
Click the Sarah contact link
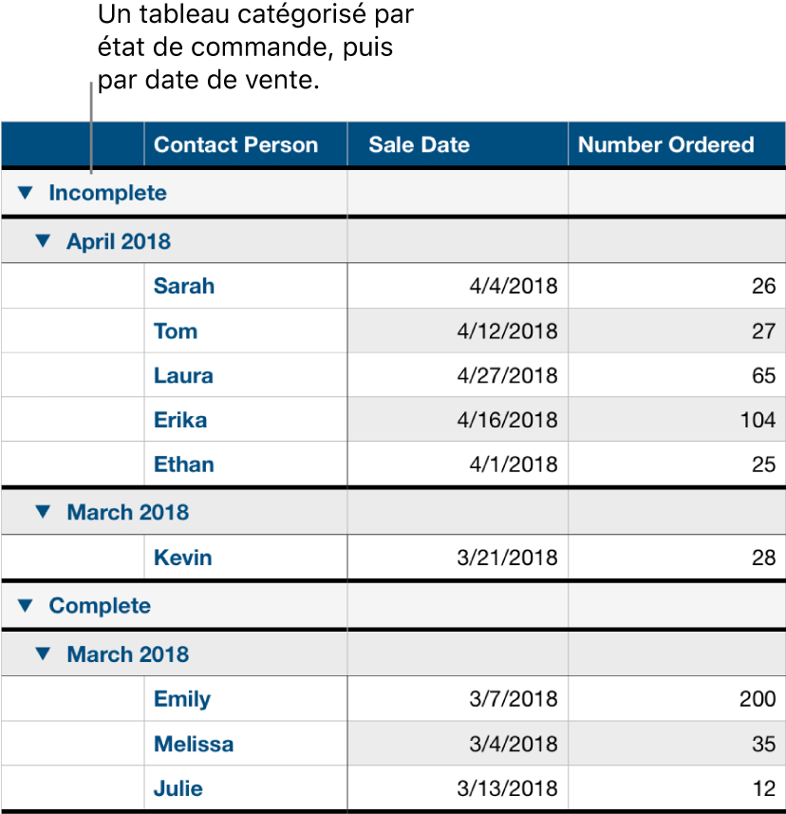(x=183, y=286)
